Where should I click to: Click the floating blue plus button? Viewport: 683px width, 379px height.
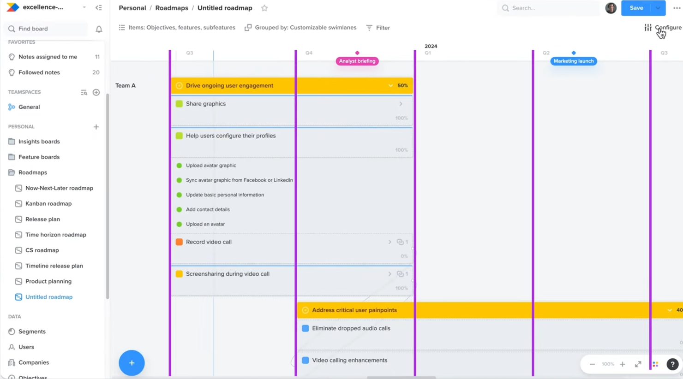pos(132,363)
